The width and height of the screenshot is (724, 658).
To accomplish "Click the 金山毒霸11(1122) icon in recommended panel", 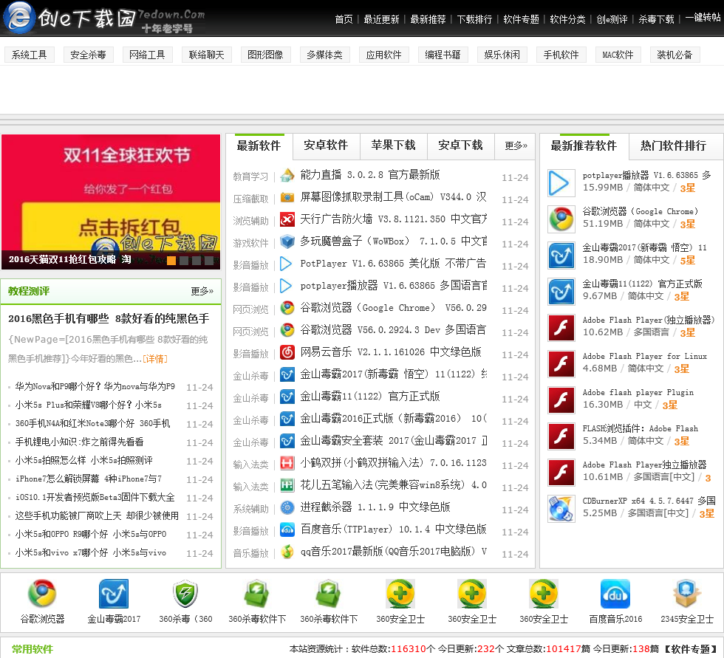I will point(561,292).
